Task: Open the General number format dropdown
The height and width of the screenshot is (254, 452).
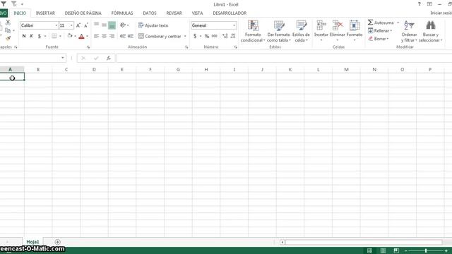Action: [x=234, y=25]
